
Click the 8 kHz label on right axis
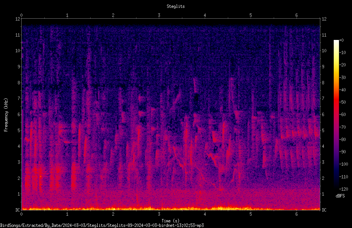point(323,83)
